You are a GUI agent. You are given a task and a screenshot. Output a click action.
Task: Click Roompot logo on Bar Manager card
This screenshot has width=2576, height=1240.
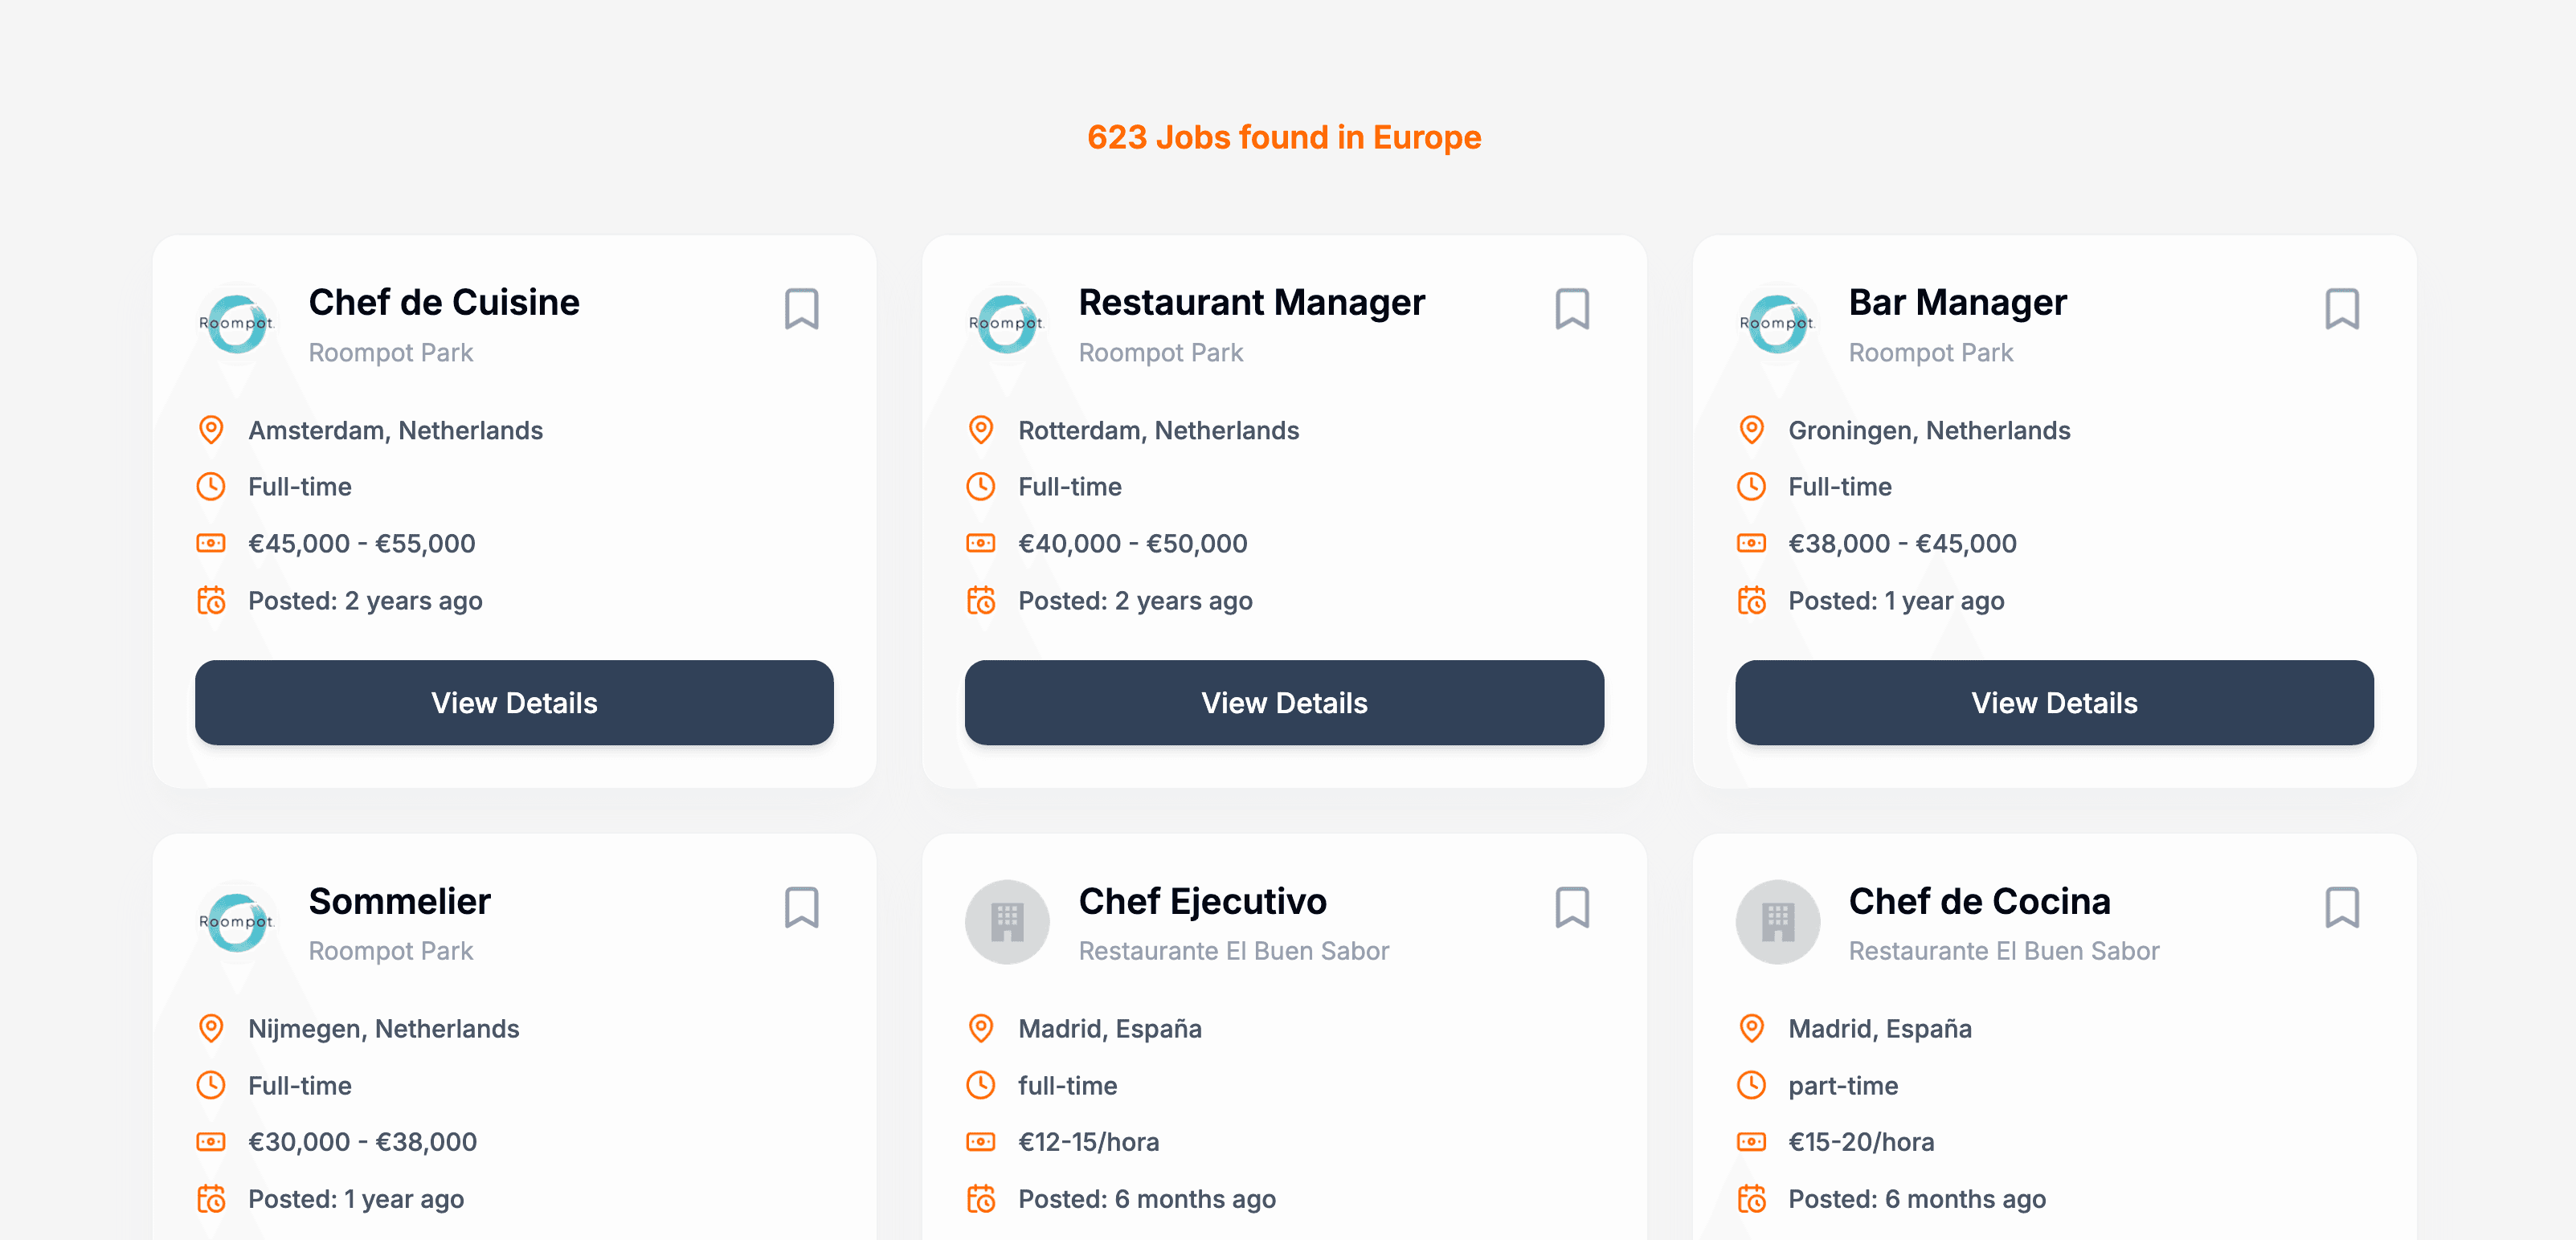pos(1777,324)
